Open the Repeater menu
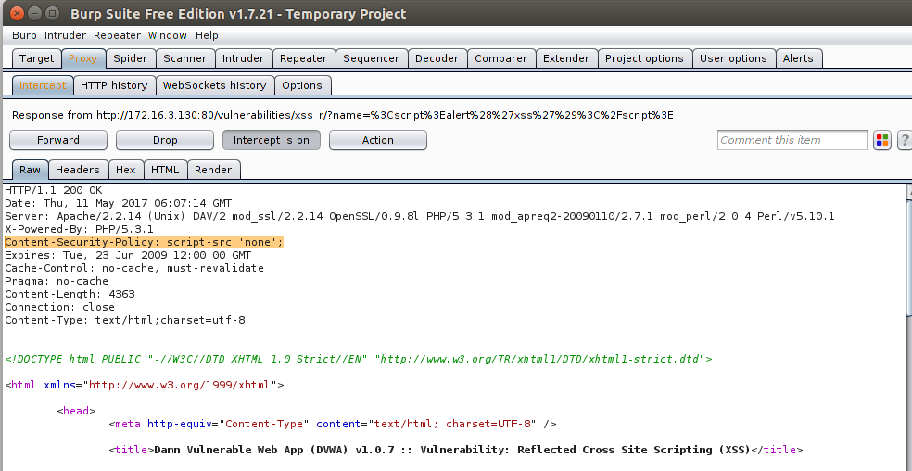Viewport: 912px width, 471px height. (x=117, y=35)
